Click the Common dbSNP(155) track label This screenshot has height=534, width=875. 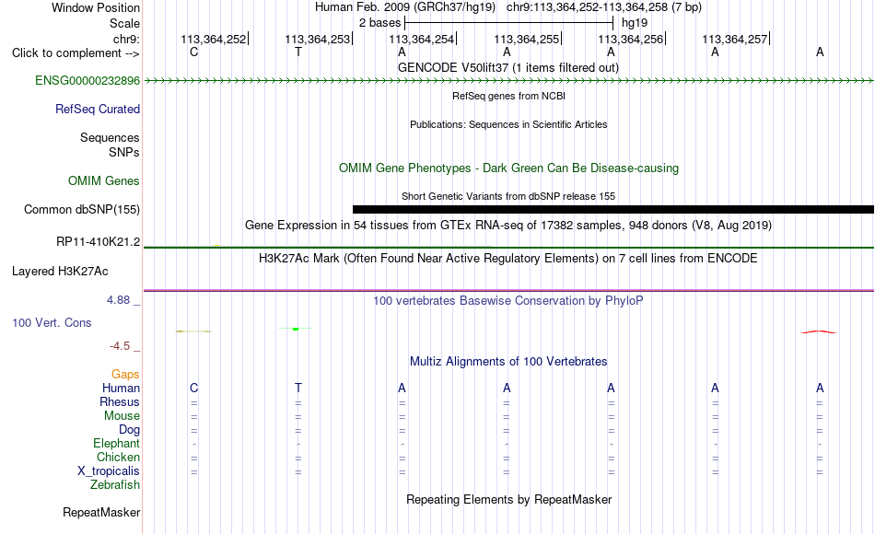pyautogui.click(x=81, y=209)
